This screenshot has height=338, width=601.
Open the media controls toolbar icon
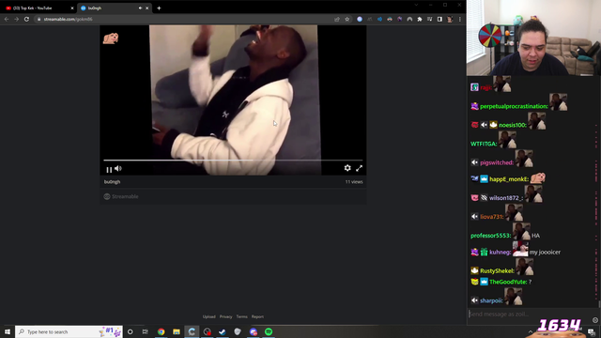point(430,19)
